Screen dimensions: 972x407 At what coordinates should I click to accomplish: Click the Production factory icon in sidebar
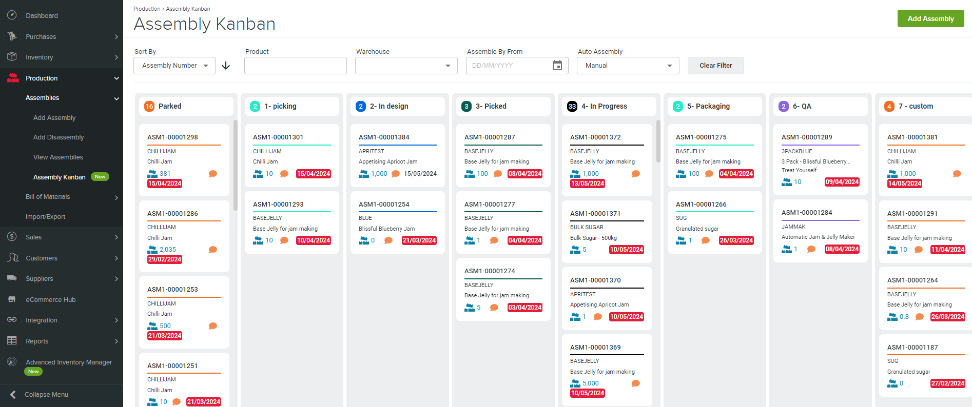click(12, 78)
